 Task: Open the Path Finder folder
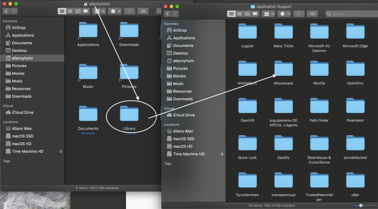click(x=319, y=106)
